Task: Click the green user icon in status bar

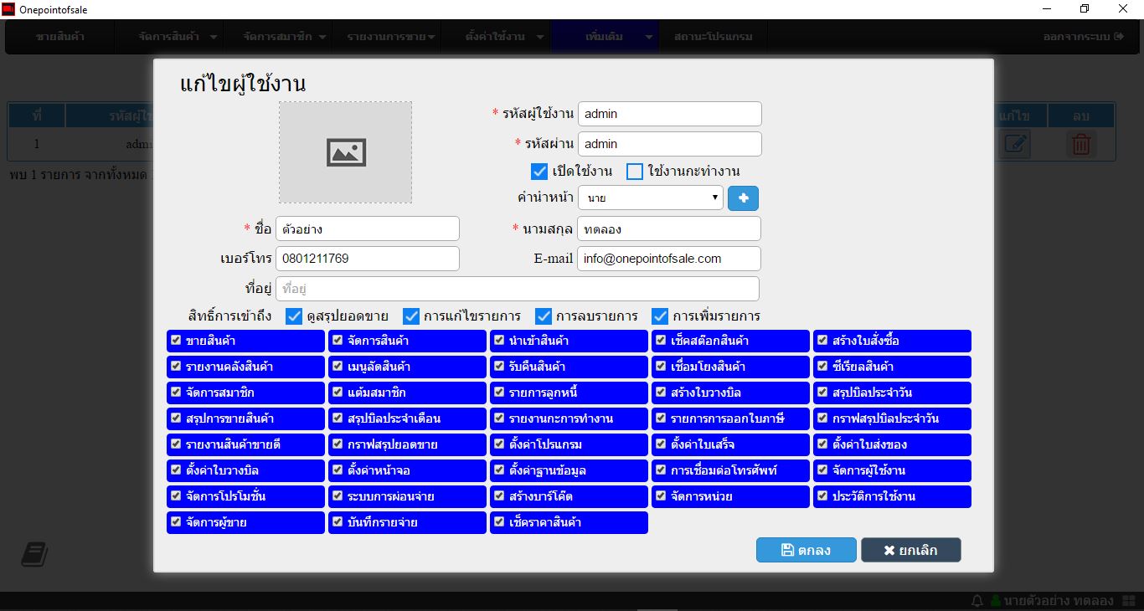Action: [996, 601]
